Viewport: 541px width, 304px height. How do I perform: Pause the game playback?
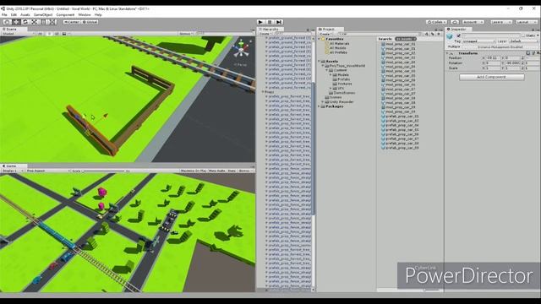click(x=270, y=22)
